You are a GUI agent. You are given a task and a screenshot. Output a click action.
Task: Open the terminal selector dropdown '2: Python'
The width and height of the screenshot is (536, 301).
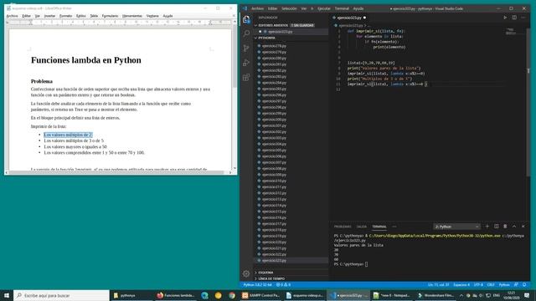coord(456,227)
